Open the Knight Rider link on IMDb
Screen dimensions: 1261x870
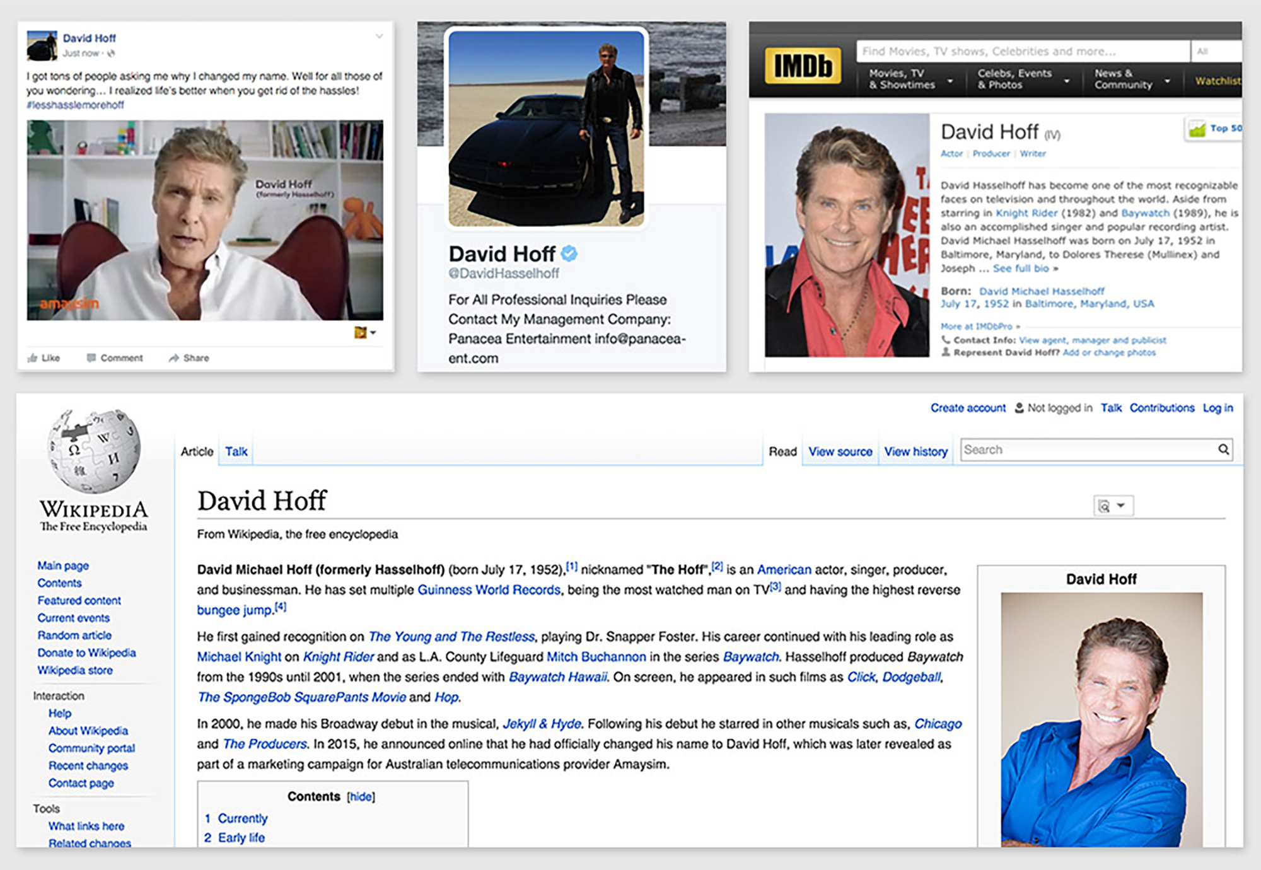[1026, 213]
